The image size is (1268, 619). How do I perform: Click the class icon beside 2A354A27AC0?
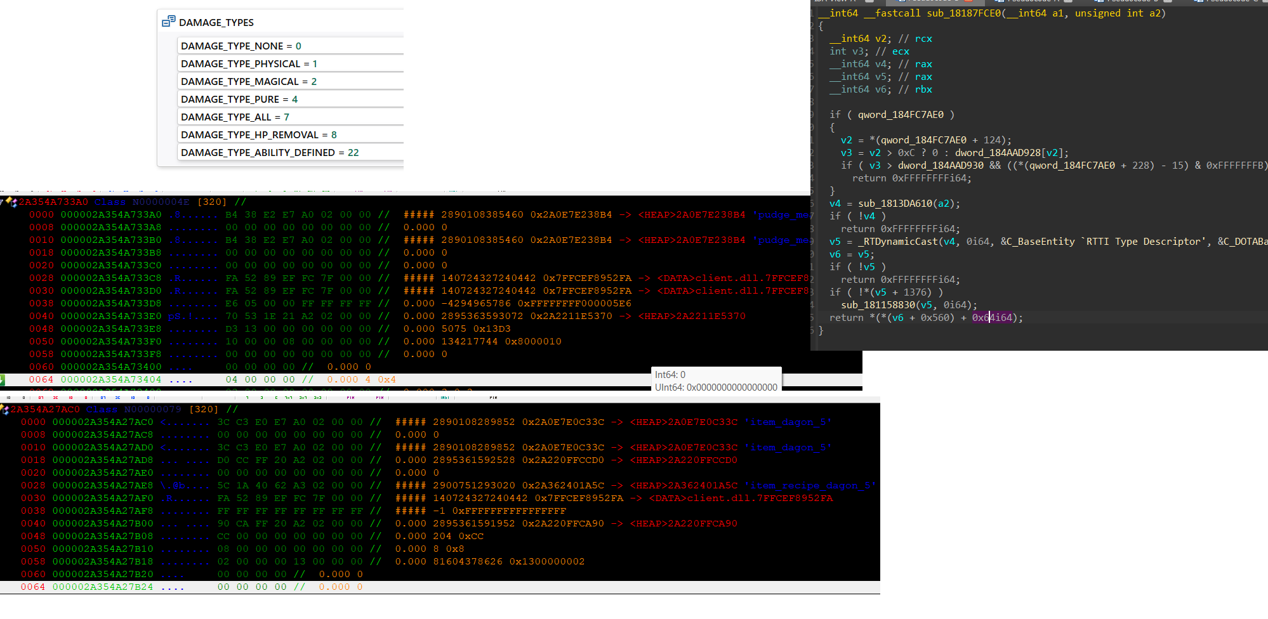[x=5, y=410]
